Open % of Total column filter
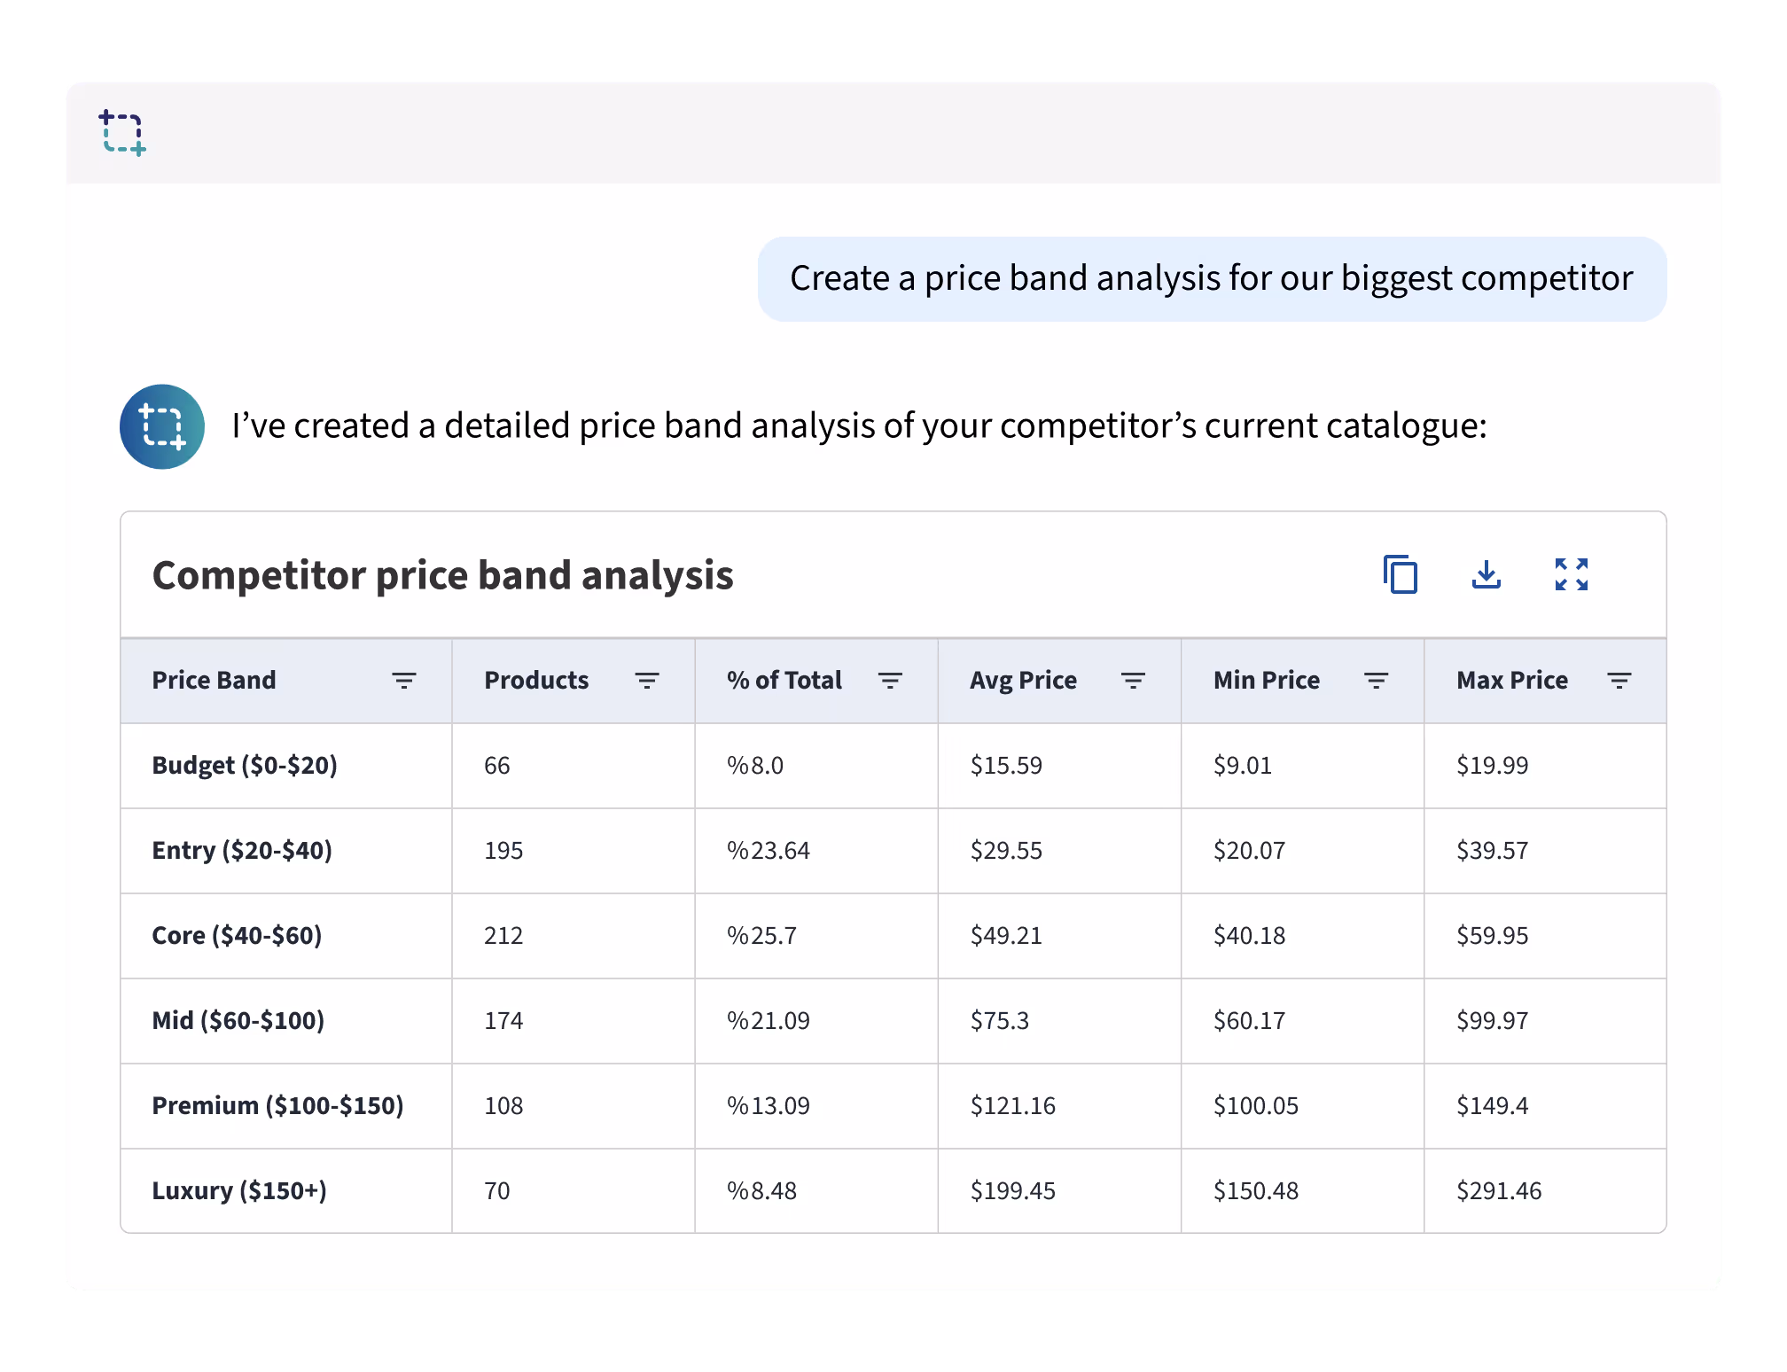Screen dimensions: 1787x1372 [x=890, y=681]
